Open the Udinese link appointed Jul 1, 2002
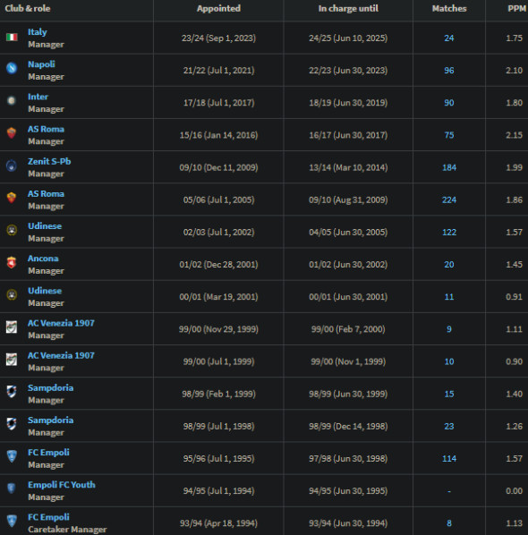The image size is (528, 535). (45, 225)
